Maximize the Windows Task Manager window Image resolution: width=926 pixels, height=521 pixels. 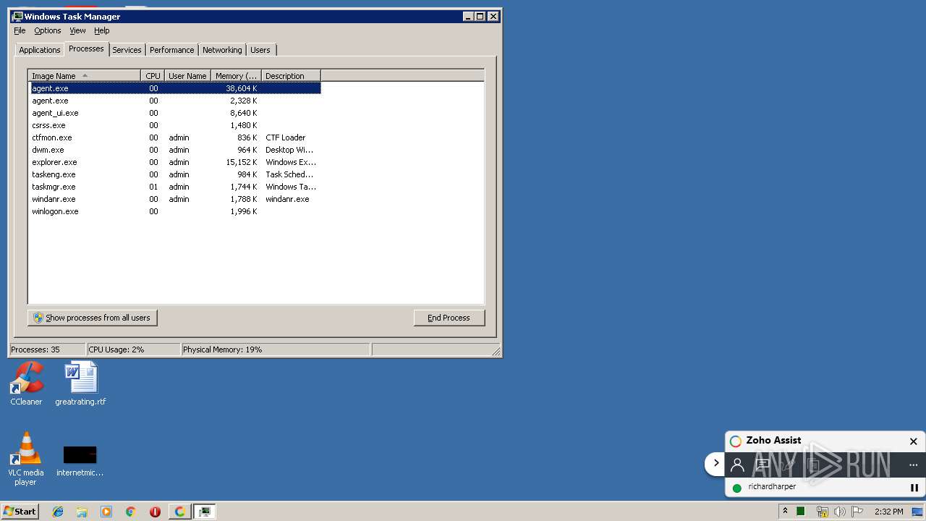tap(480, 16)
